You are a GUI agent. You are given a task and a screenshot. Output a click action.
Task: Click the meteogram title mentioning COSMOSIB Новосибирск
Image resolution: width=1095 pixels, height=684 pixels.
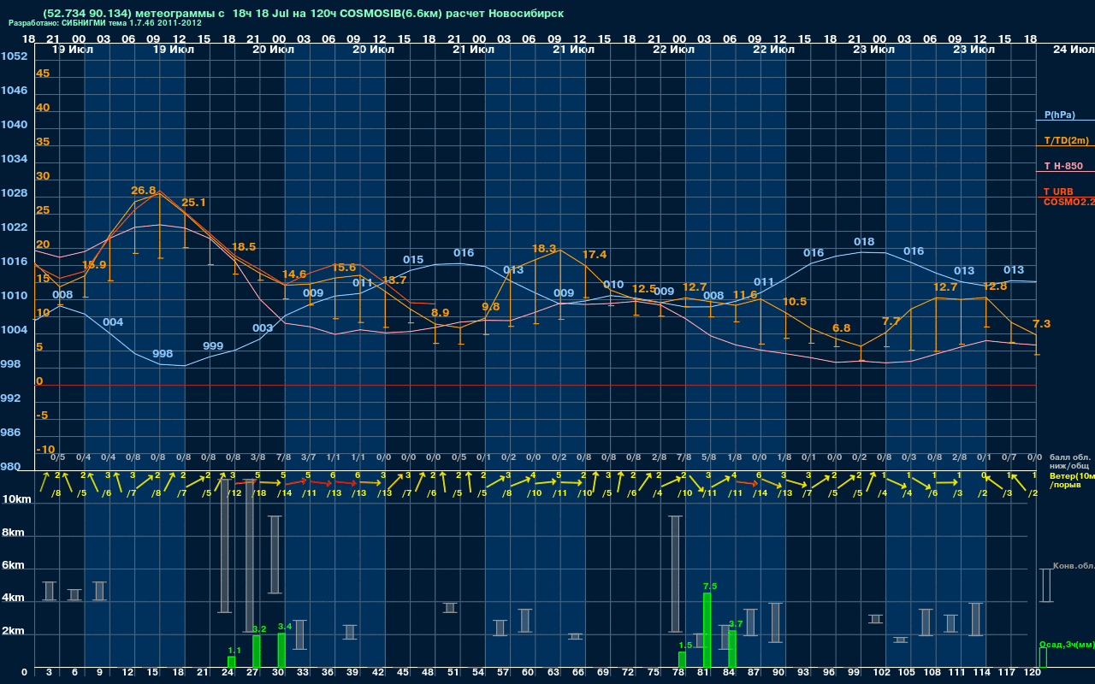click(303, 14)
